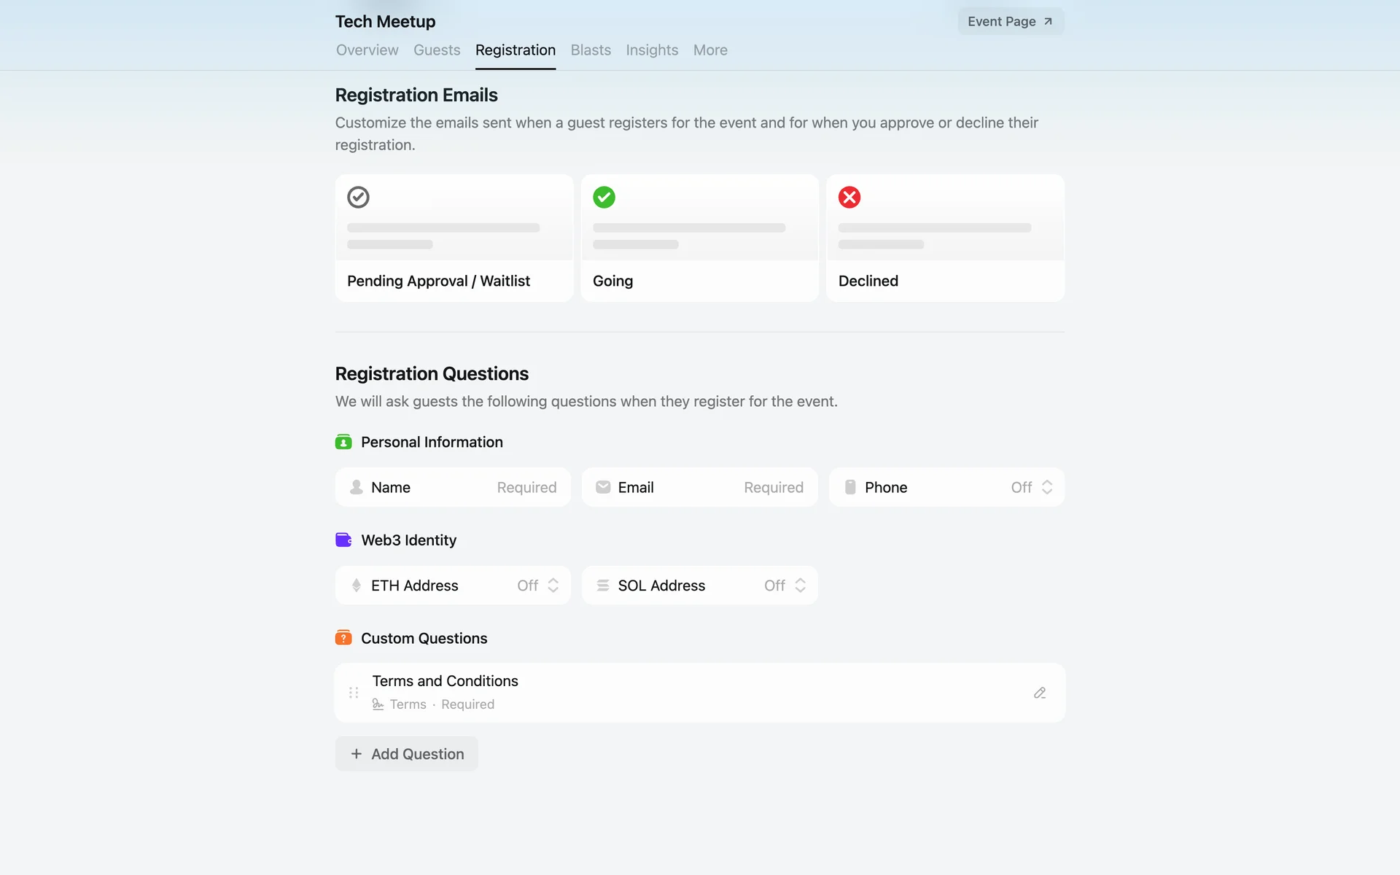
Task: Click the green Personal Information icon
Action: coord(343,442)
